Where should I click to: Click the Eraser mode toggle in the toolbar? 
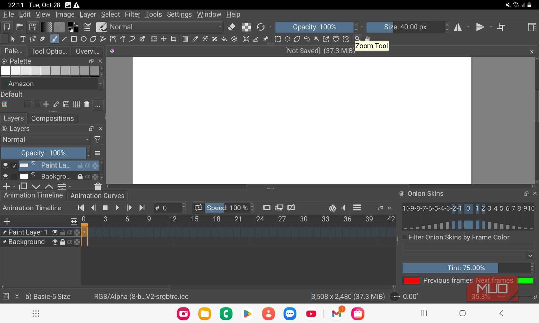point(232,27)
